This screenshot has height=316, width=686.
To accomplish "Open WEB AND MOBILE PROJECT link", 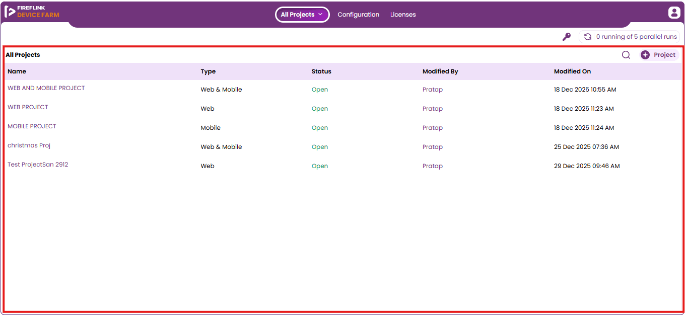I will pyautogui.click(x=46, y=88).
